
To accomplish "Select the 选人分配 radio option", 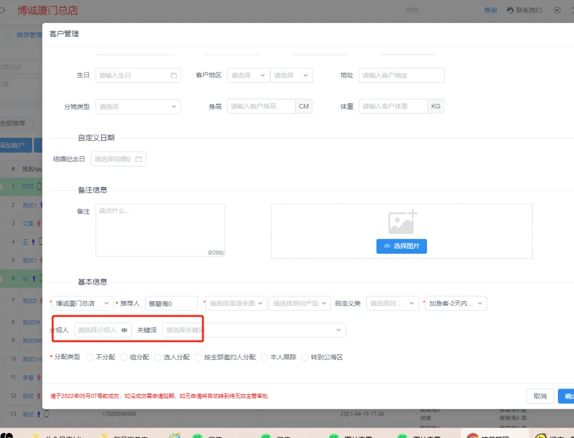I will coord(157,357).
